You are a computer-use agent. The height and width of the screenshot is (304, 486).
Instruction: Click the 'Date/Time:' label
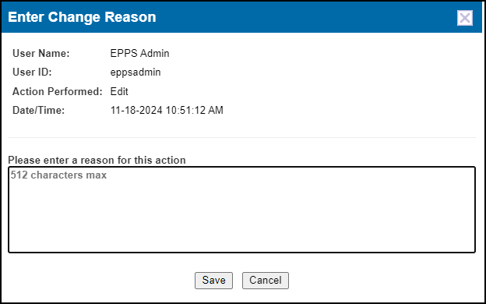(x=38, y=111)
